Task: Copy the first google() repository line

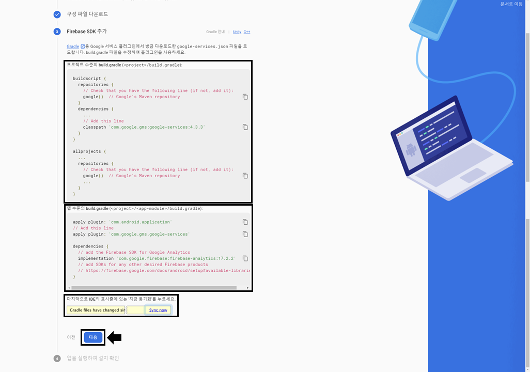Action: pos(245,97)
